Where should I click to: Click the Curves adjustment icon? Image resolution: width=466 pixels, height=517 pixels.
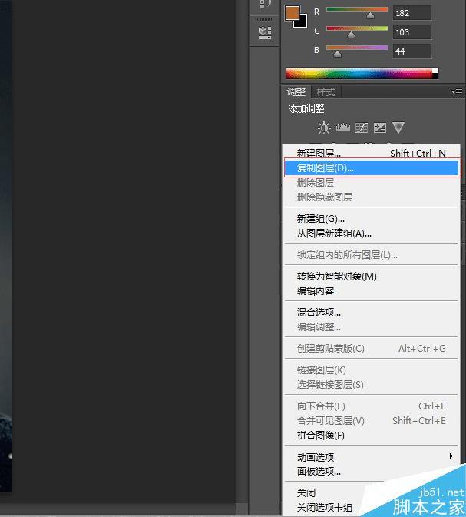(361, 128)
